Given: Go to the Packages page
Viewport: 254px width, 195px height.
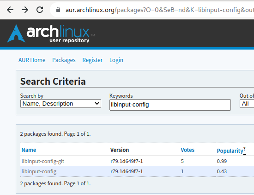Looking at the screenshot, I should tap(64, 60).
